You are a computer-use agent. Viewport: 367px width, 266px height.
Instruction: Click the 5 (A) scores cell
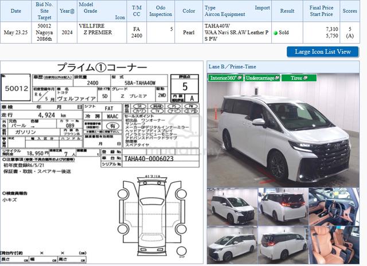(350, 33)
